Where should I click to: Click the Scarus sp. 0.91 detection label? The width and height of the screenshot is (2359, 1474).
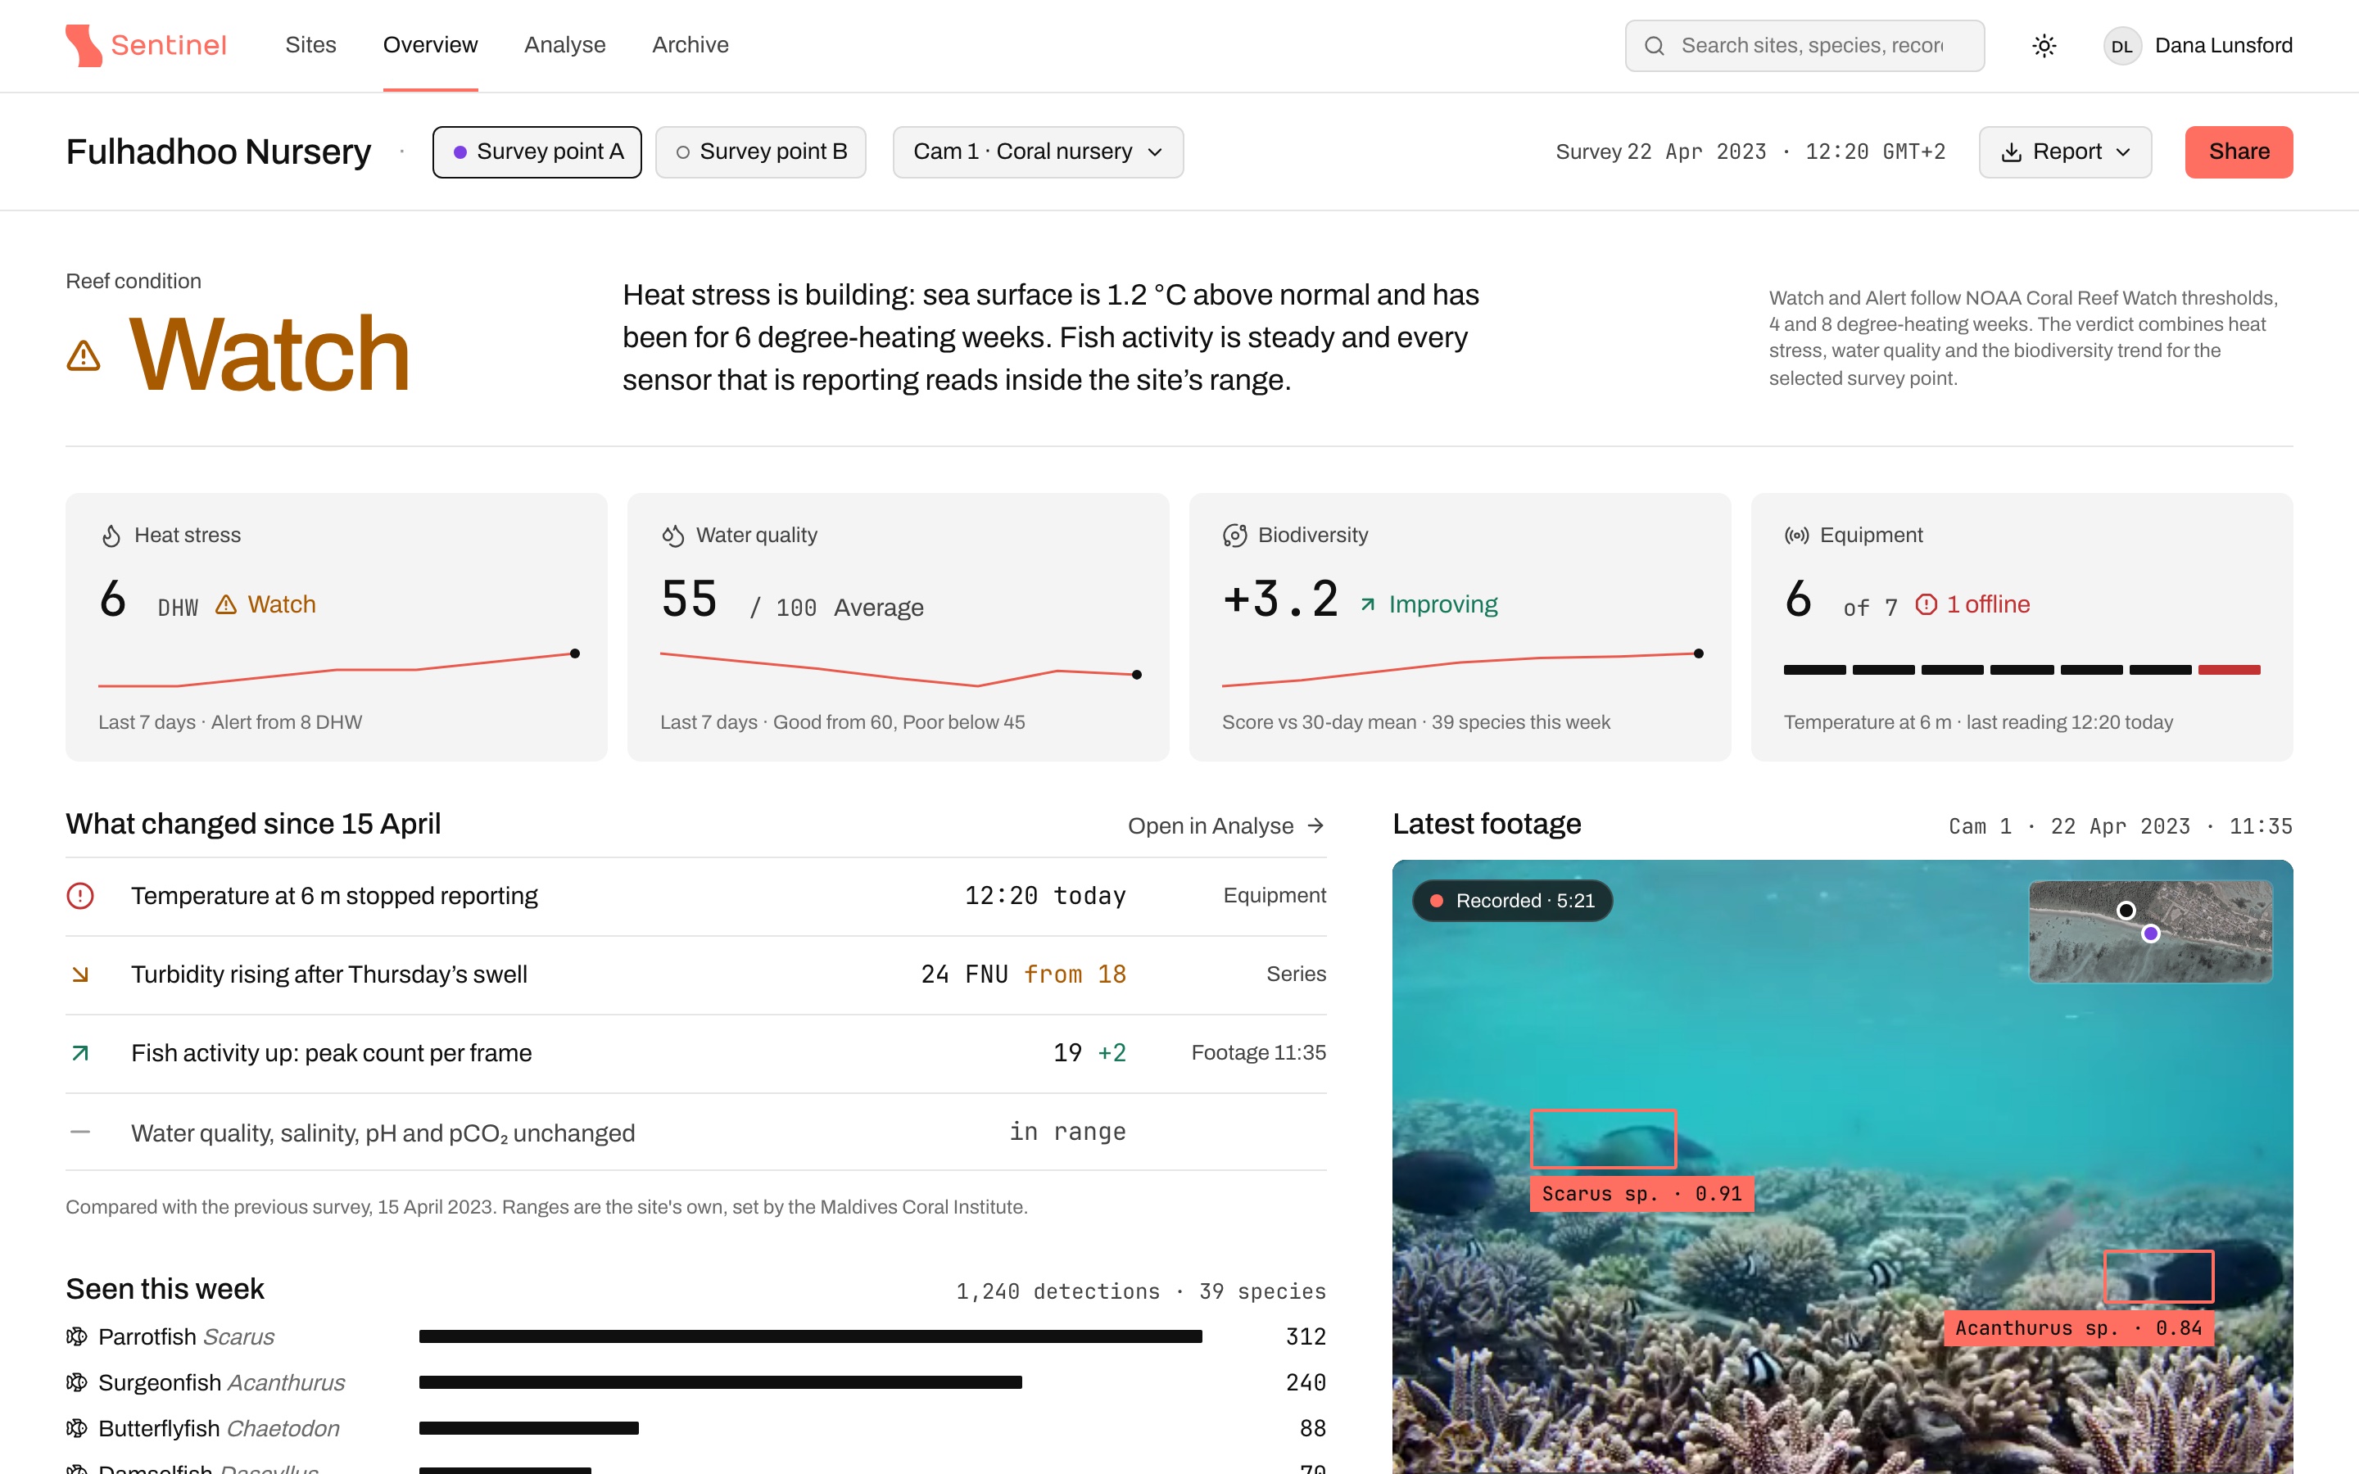tap(1641, 1193)
